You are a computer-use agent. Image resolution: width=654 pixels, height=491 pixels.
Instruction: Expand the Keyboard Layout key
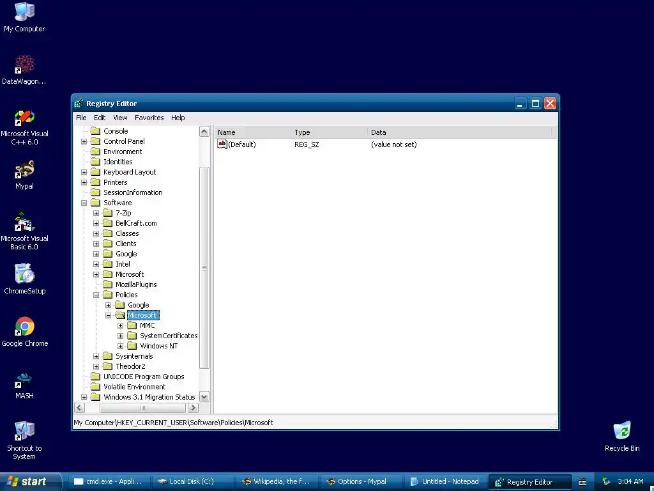84,172
